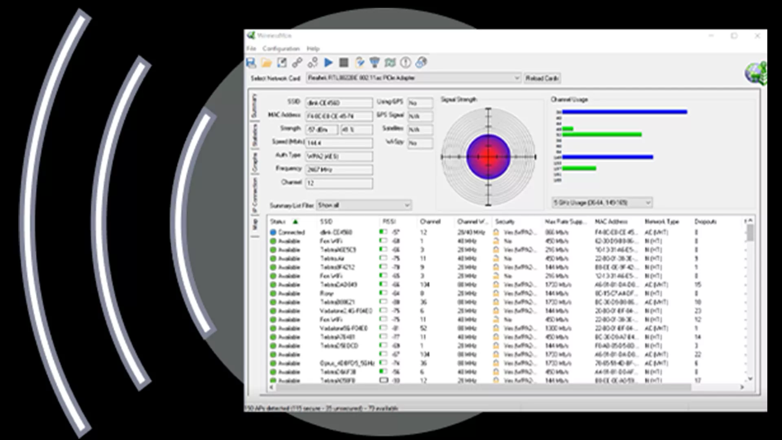782x440 pixels.
Task: Click the chain link toolbar icon
Action: (x=297, y=62)
